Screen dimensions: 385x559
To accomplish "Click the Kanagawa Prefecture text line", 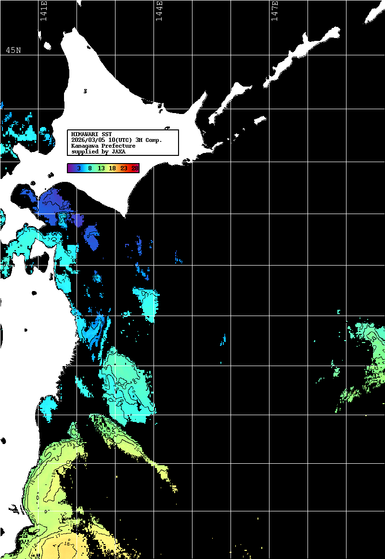I will [x=103, y=146].
